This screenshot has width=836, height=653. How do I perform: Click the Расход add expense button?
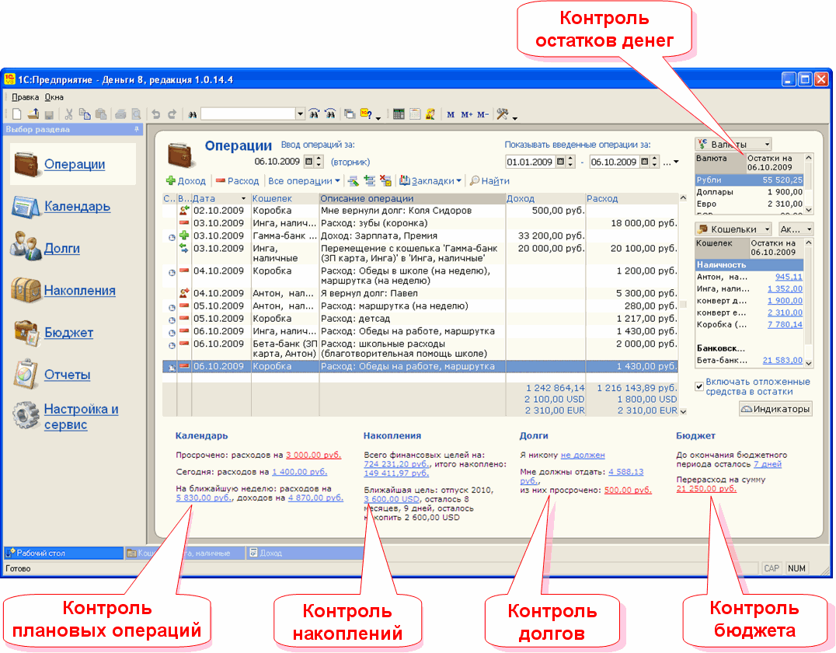237,181
